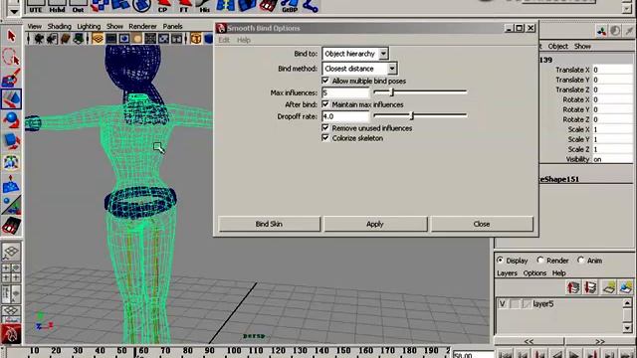Viewport: 637px width, 358px height.
Task: Open the Bind method dropdown
Action: point(359,69)
